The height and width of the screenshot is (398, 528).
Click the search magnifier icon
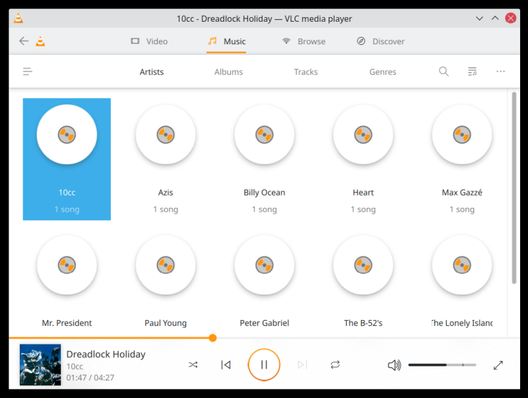(x=444, y=71)
